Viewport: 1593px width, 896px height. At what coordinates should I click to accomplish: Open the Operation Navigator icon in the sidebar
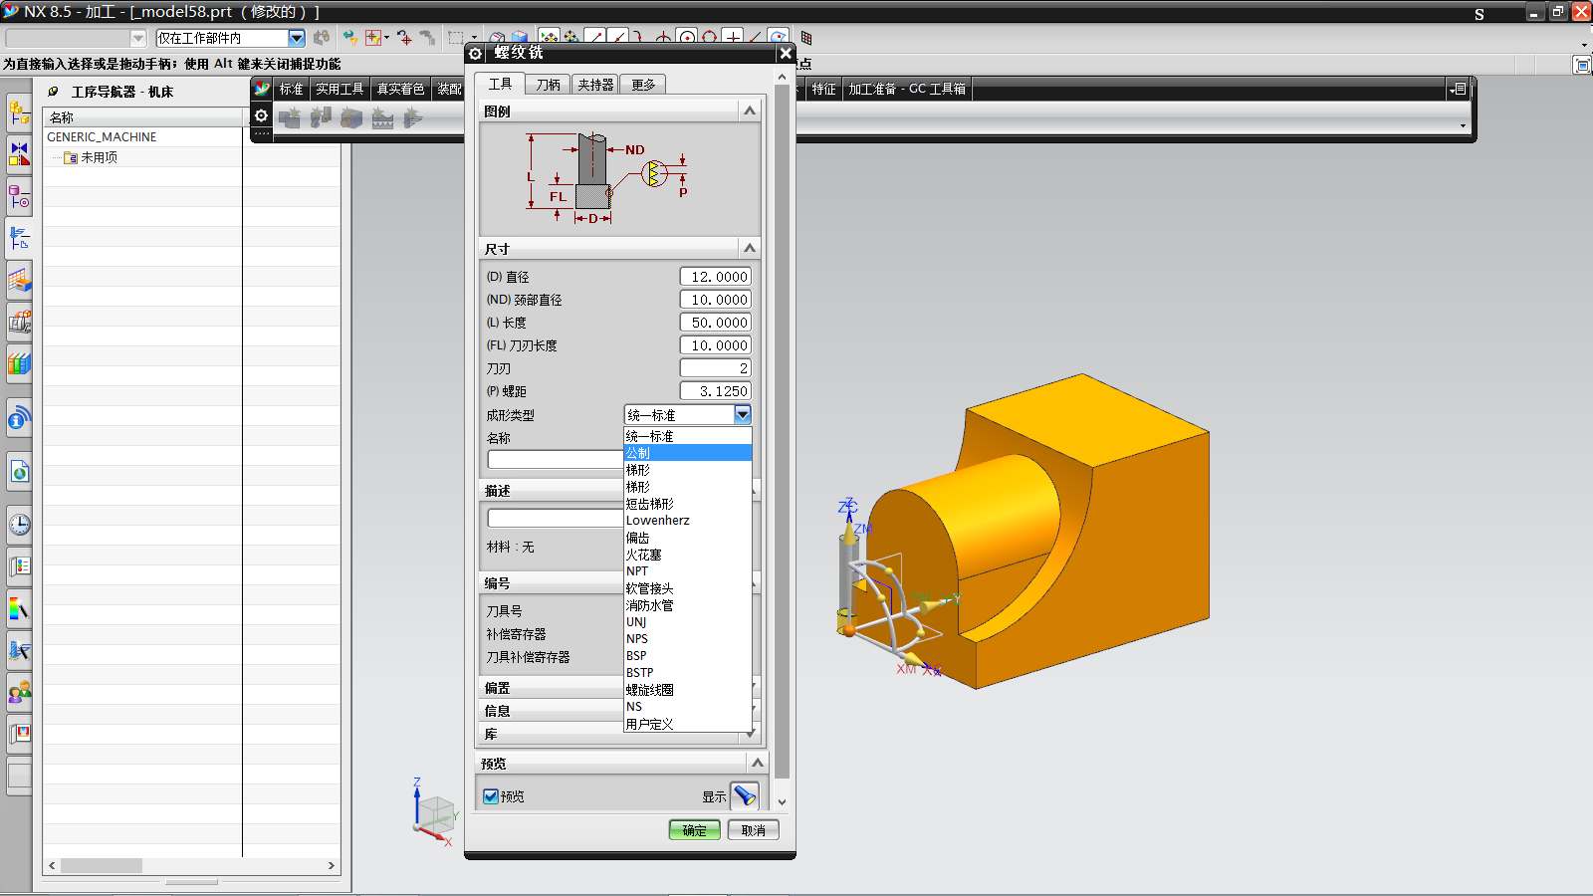coord(19,237)
